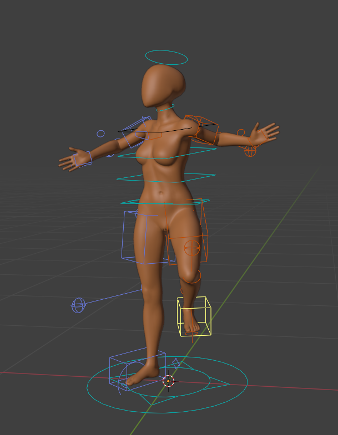Select the blue knee pole target sphere
The width and height of the screenshot is (338, 435).
79,305
